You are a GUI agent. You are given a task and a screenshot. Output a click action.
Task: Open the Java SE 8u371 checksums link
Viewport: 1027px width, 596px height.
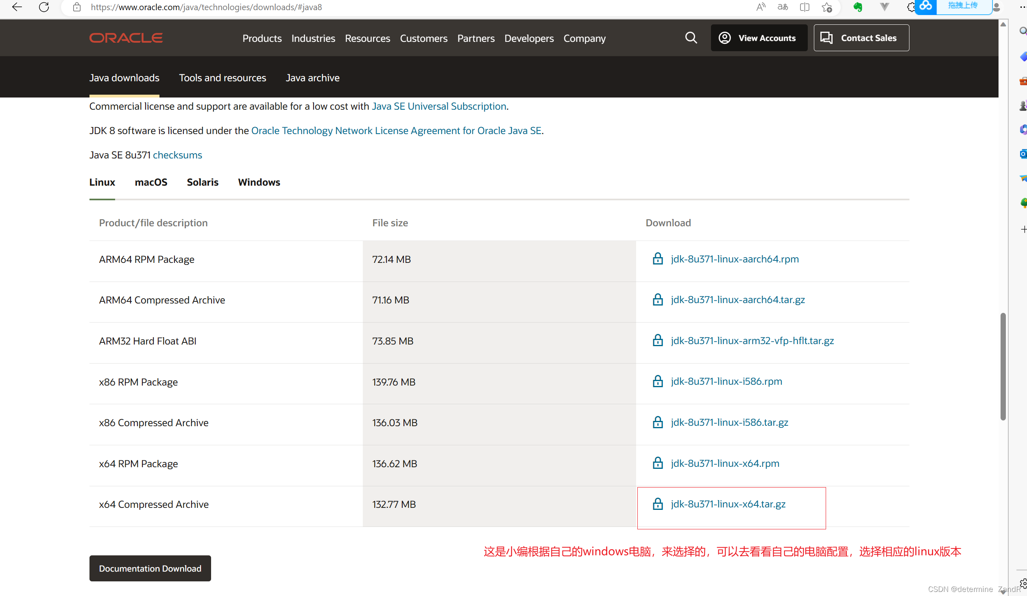click(x=177, y=155)
